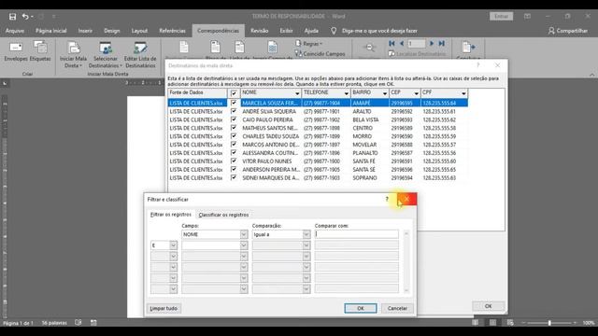The image size is (598, 336).
Task: Switch to the web layout view in the status bar
Action: tap(510, 323)
